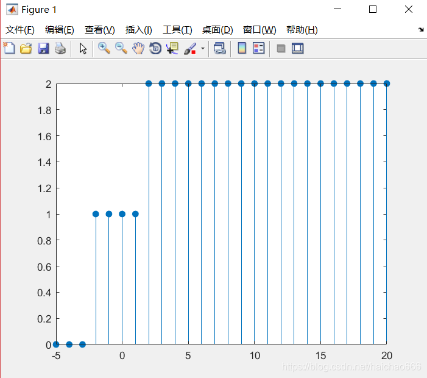Viewport: 427px width, 378px height.
Task: Minimize the Figure 1 window
Action: [337, 9]
